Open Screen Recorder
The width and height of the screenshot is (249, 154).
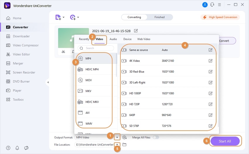tap(21, 72)
